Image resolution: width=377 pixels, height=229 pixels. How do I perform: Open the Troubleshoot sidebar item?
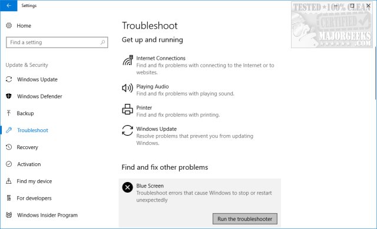[32, 130]
